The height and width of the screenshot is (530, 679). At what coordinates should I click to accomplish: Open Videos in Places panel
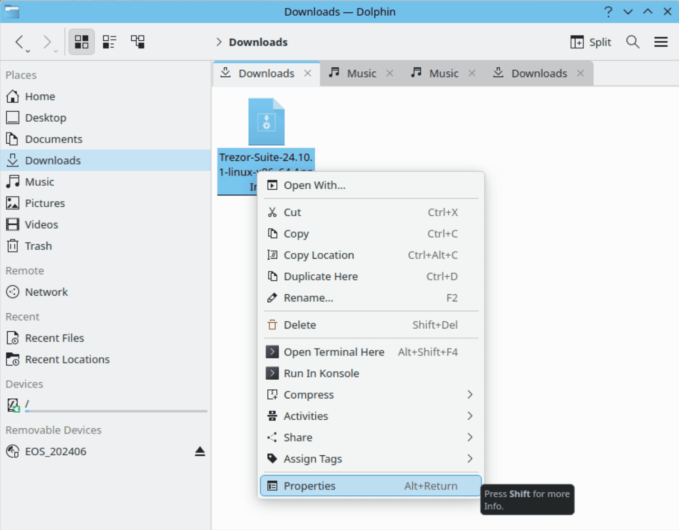[106, 225]
